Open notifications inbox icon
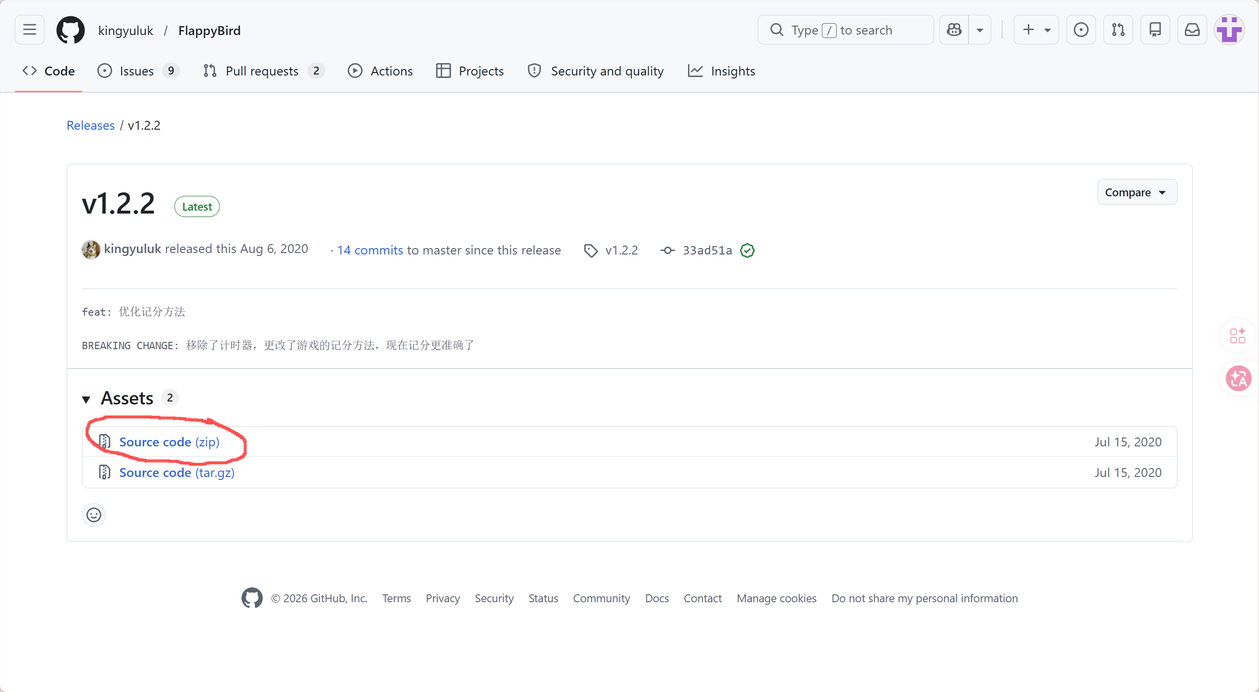1259x692 pixels. click(x=1192, y=30)
